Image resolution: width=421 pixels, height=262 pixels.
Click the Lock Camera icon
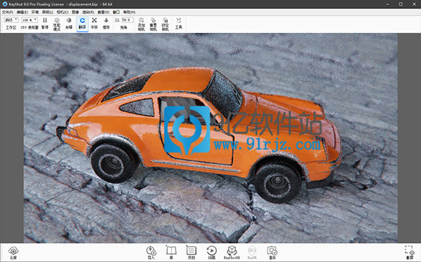pyautogui.click(x=165, y=24)
